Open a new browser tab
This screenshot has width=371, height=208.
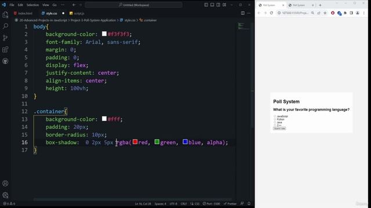[x=320, y=5]
